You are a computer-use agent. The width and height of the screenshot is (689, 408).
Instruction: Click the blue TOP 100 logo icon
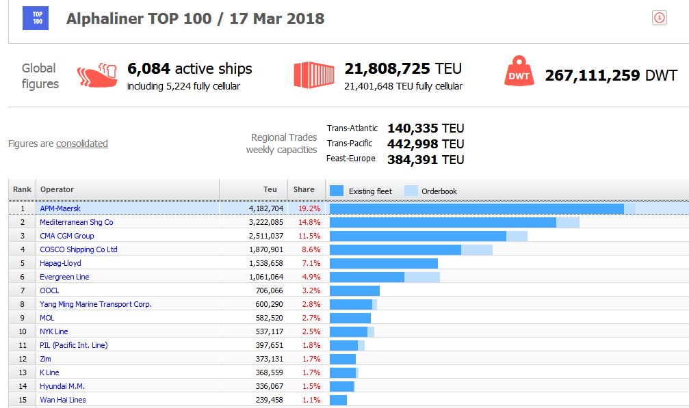36,18
